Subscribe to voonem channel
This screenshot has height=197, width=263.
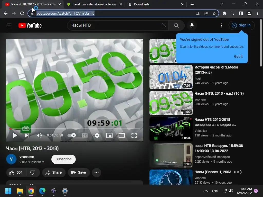[64, 159]
